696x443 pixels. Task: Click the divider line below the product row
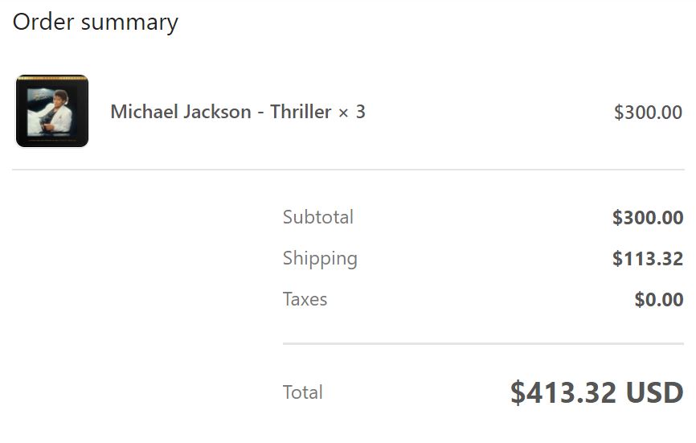(x=348, y=170)
